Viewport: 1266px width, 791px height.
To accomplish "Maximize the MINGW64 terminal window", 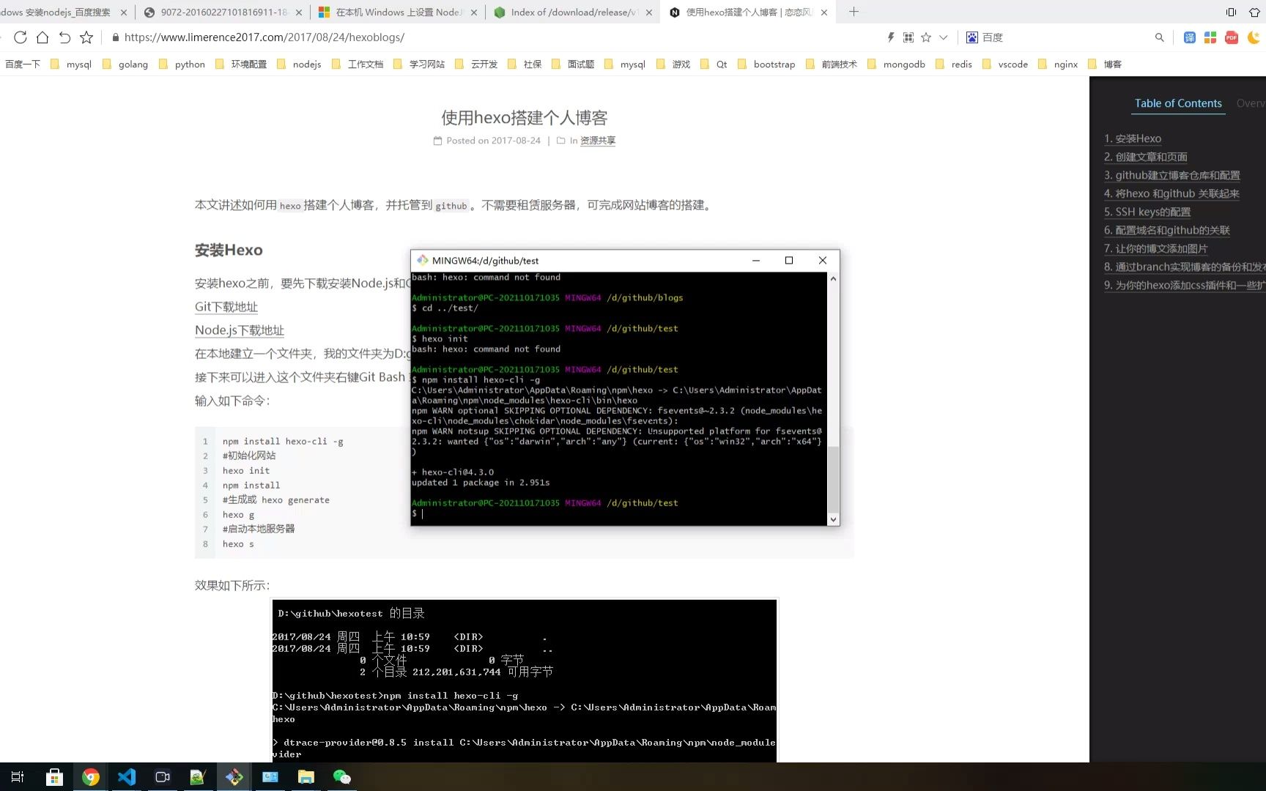I will pyautogui.click(x=789, y=261).
